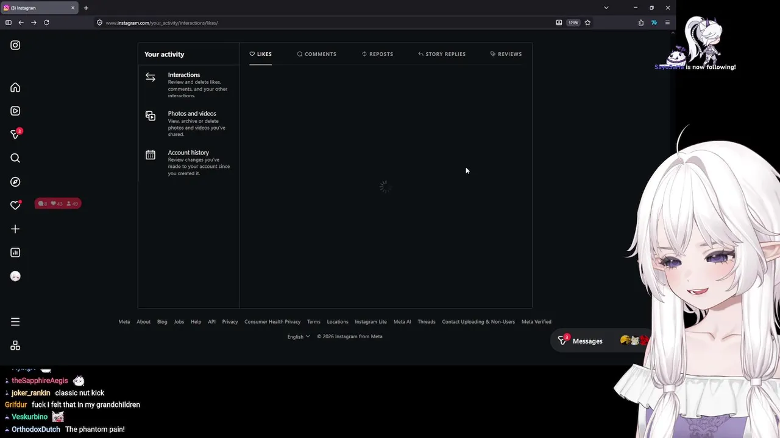Open the Meta AI footer link

402,322
